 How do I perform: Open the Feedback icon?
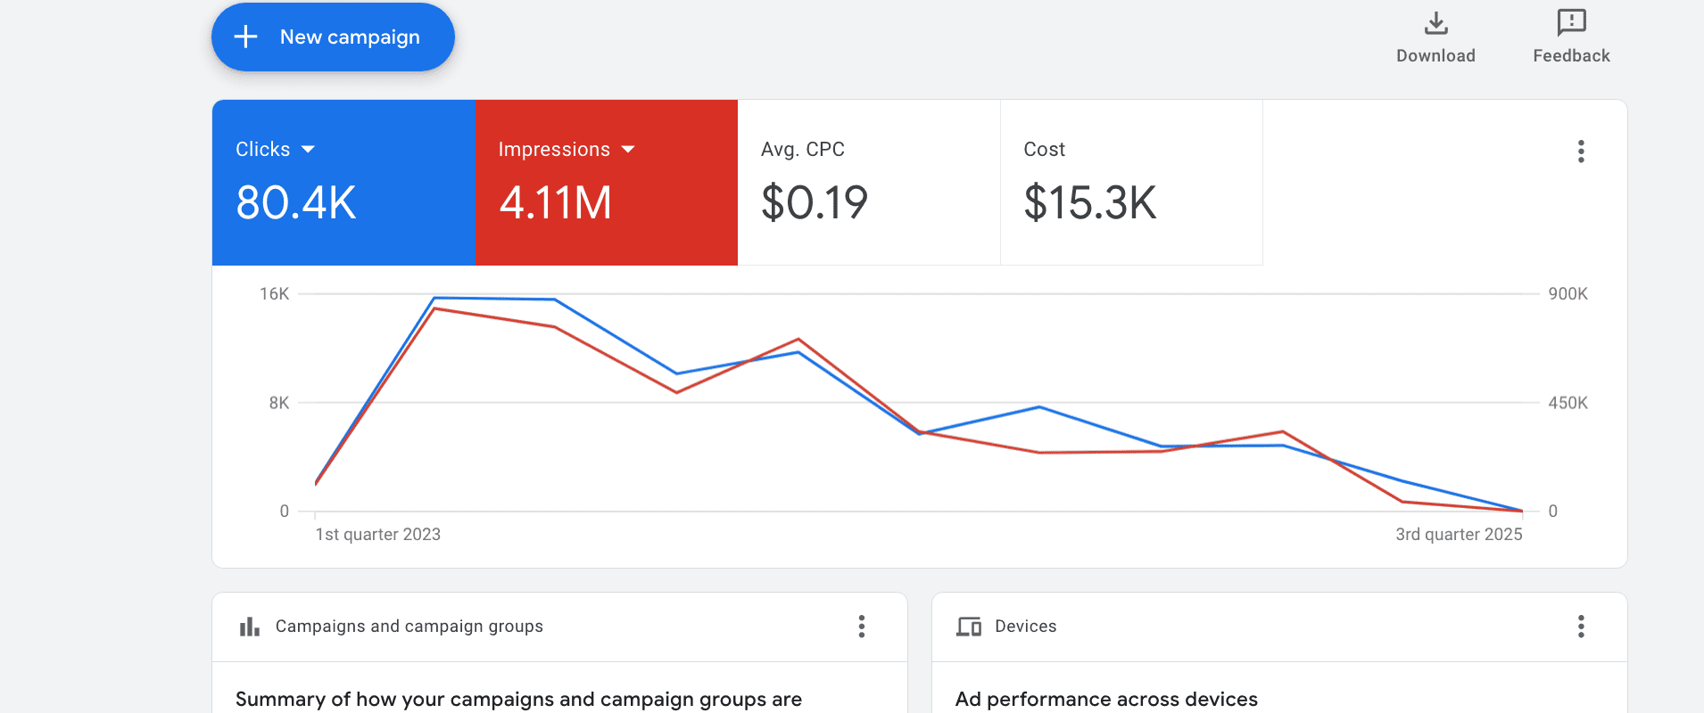(x=1571, y=22)
